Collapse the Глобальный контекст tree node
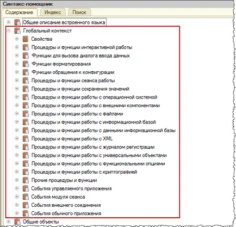This screenshot has height=227, width=236. (9, 30)
